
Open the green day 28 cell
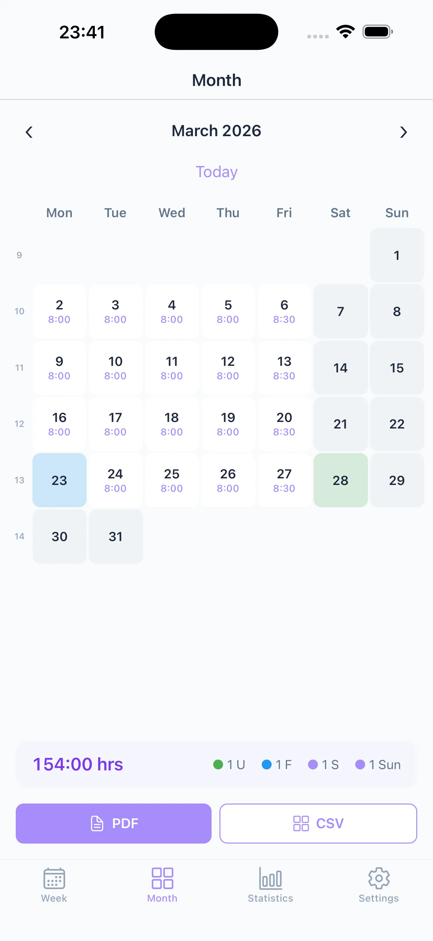pyautogui.click(x=340, y=480)
